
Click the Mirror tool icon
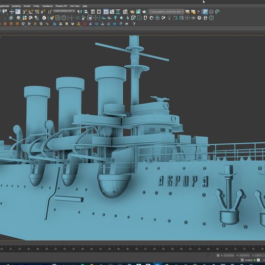pos(80,12)
